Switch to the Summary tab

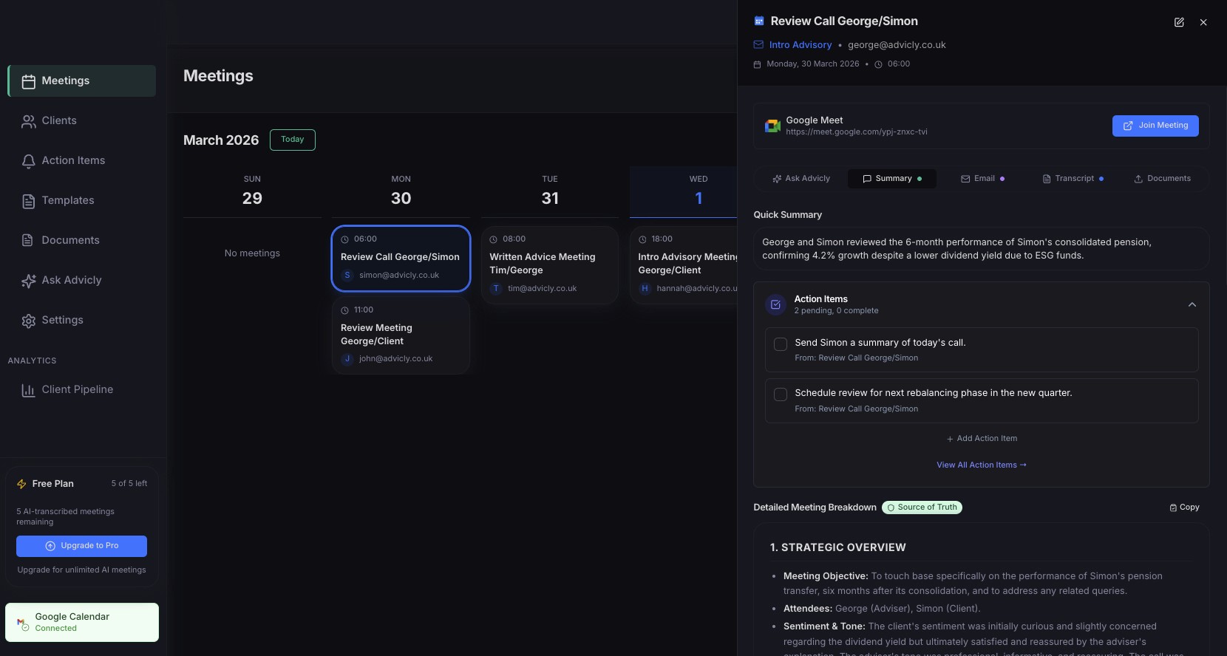click(892, 179)
